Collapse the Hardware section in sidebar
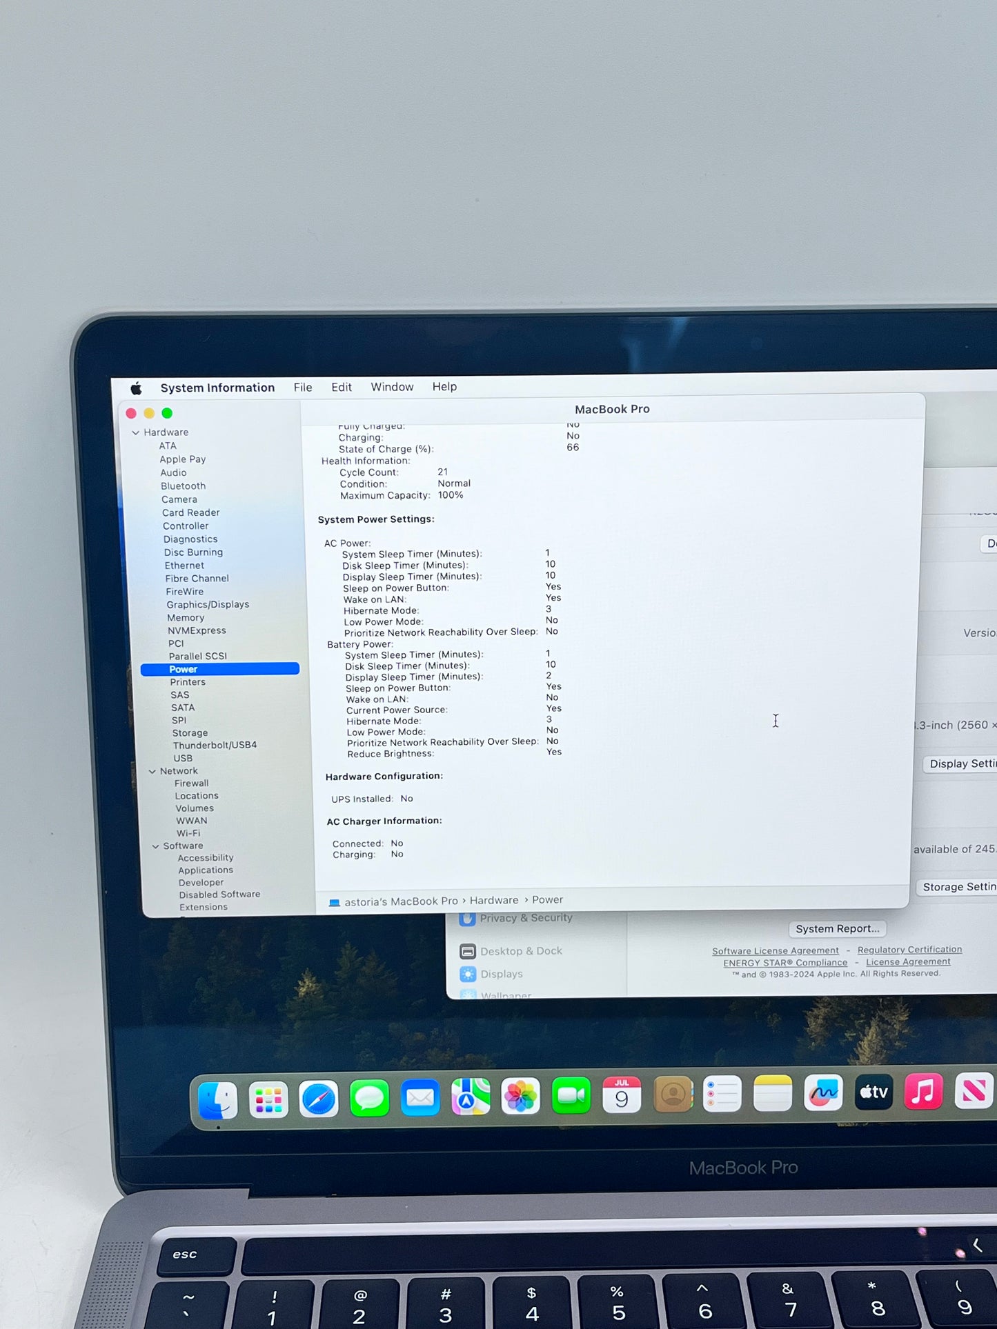 pos(135,433)
